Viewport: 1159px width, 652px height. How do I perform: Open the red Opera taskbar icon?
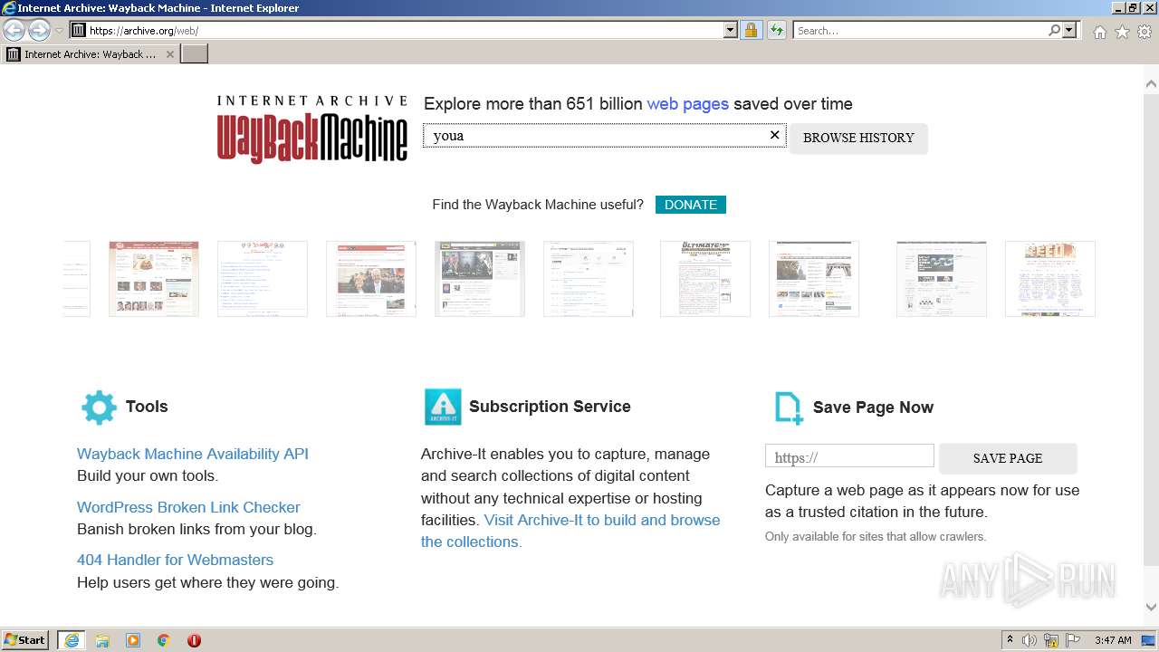194,640
